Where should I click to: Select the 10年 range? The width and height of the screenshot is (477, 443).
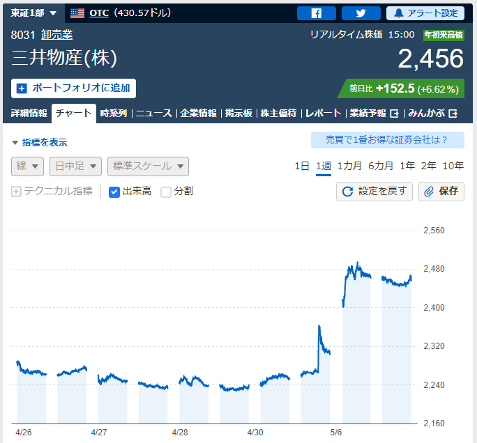[453, 166]
